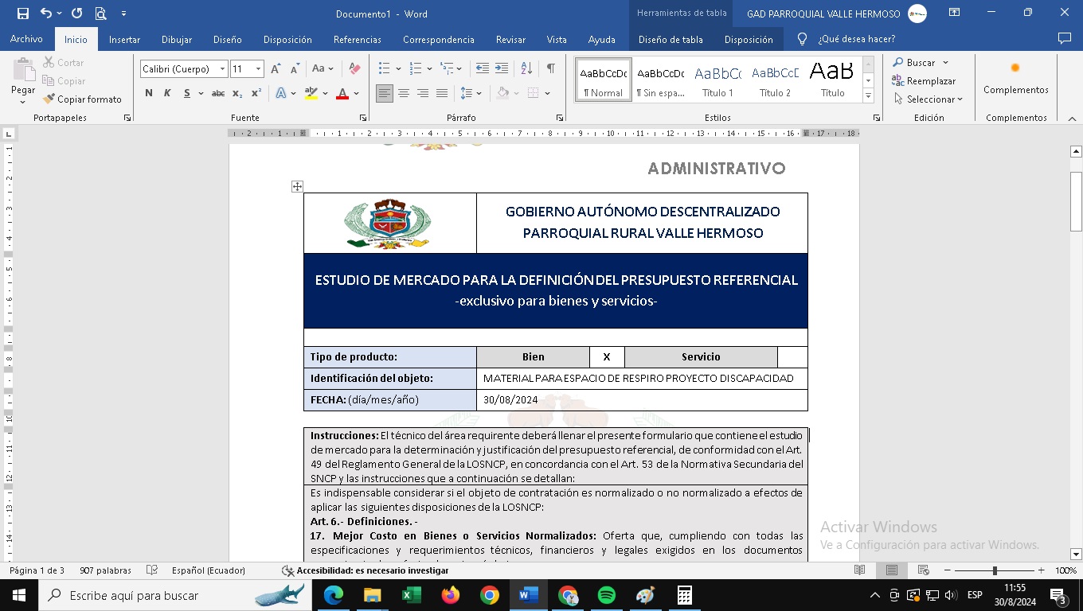Viewport: 1083px width, 611px height.
Task: Apply the Título 1 style
Action: click(x=717, y=80)
